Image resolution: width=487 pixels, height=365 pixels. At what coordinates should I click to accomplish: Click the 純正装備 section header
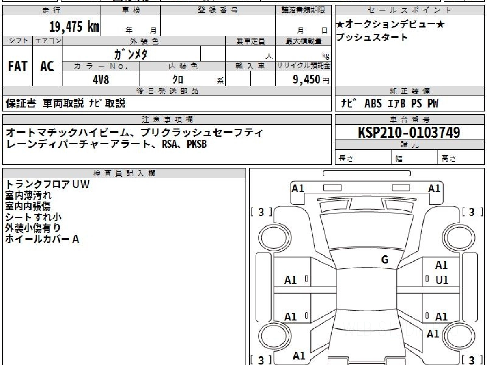pos(409,91)
